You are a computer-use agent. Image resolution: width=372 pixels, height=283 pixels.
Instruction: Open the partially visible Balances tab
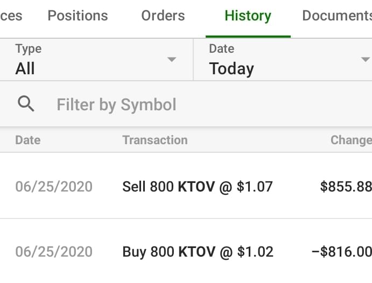pyautogui.click(x=11, y=16)
